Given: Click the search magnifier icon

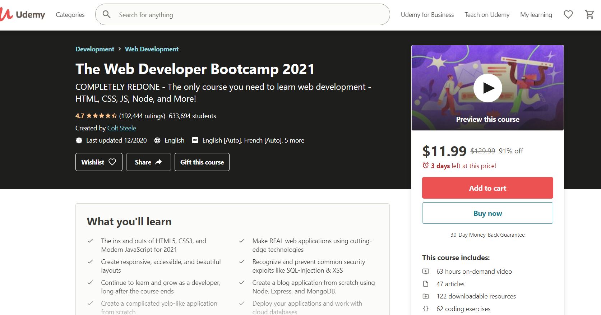Looking at the screenshot, I should tap(106, 14).
